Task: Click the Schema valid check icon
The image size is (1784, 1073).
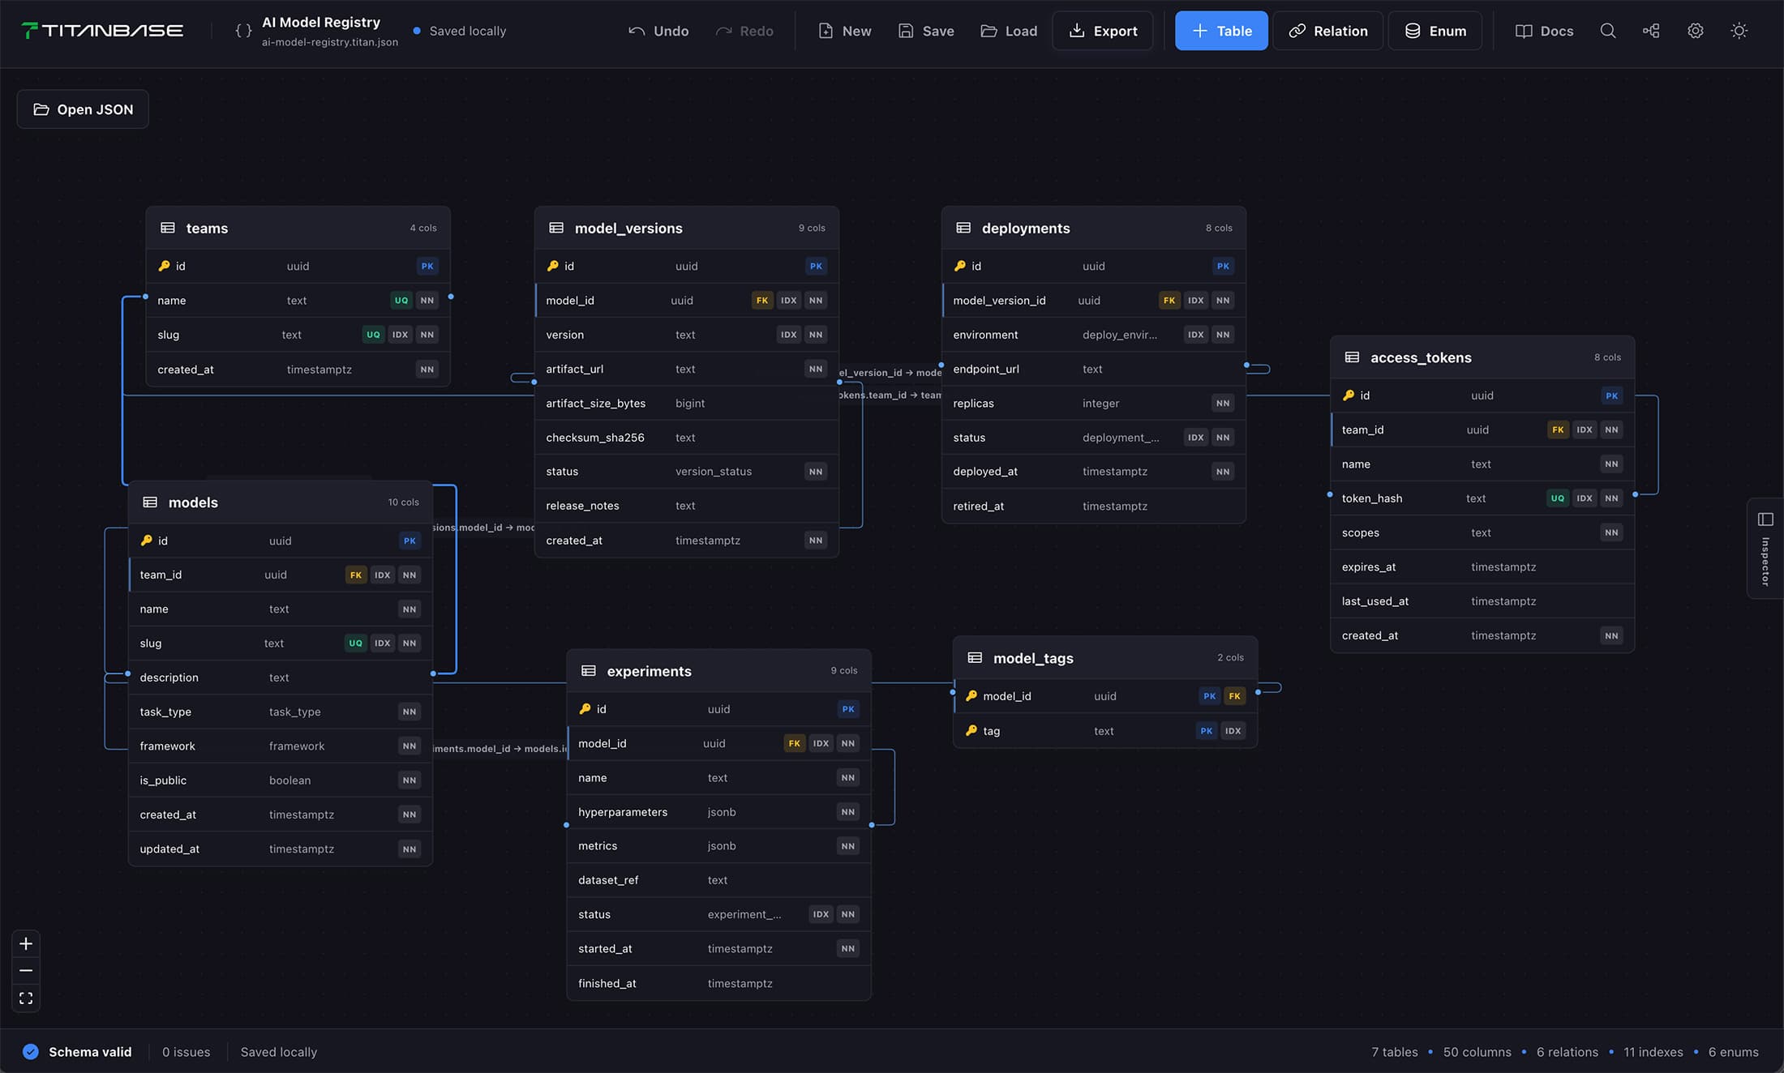Action: tap(31, 1052)
